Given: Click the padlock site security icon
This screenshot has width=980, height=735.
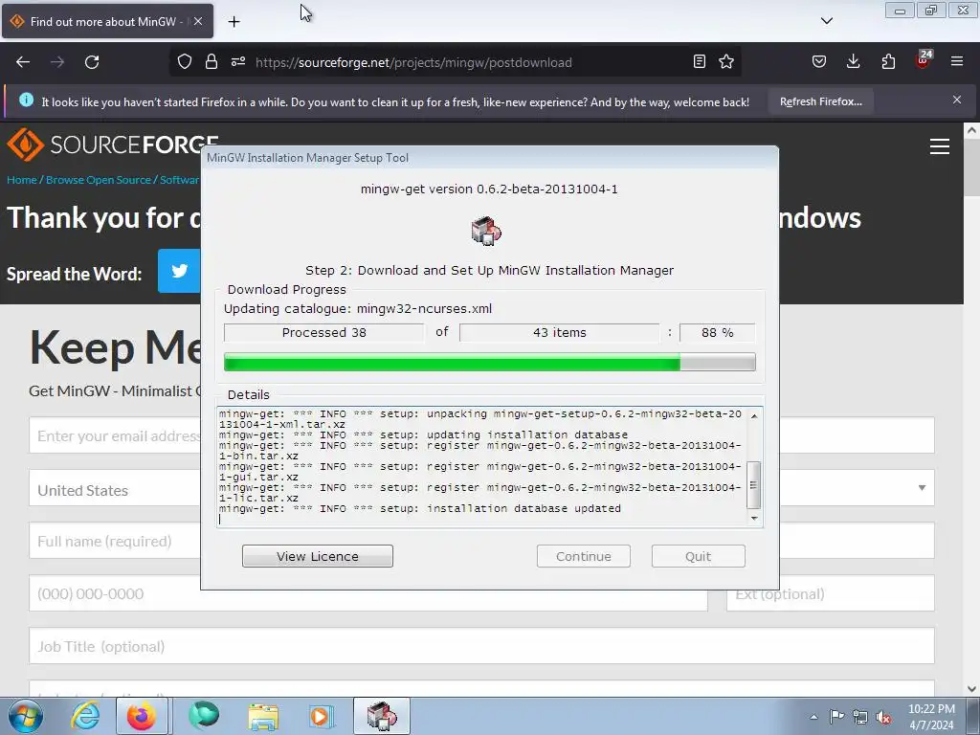Looking at the screenshot, I should click(212, 62).
